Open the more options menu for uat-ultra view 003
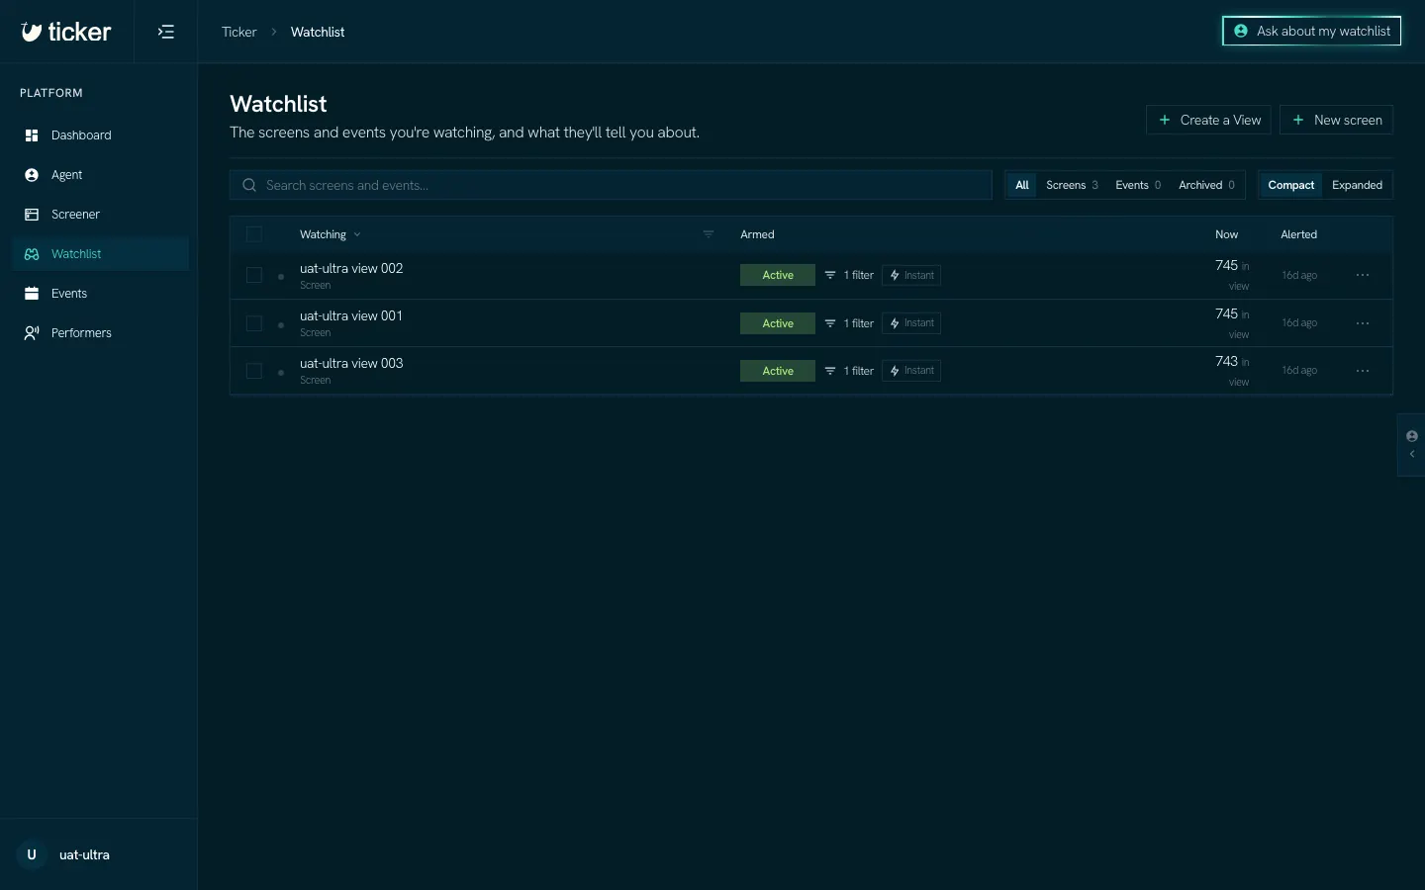The width and height of the screenshot is (1425, 890). (x=1363, y=371)
